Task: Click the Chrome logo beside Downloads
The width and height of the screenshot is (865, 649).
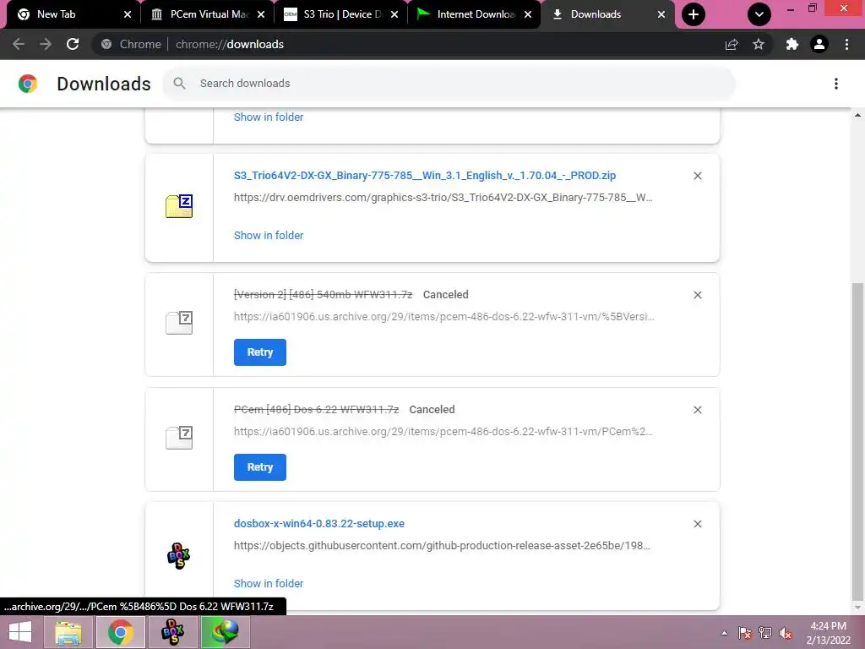Action: (28, 84)
